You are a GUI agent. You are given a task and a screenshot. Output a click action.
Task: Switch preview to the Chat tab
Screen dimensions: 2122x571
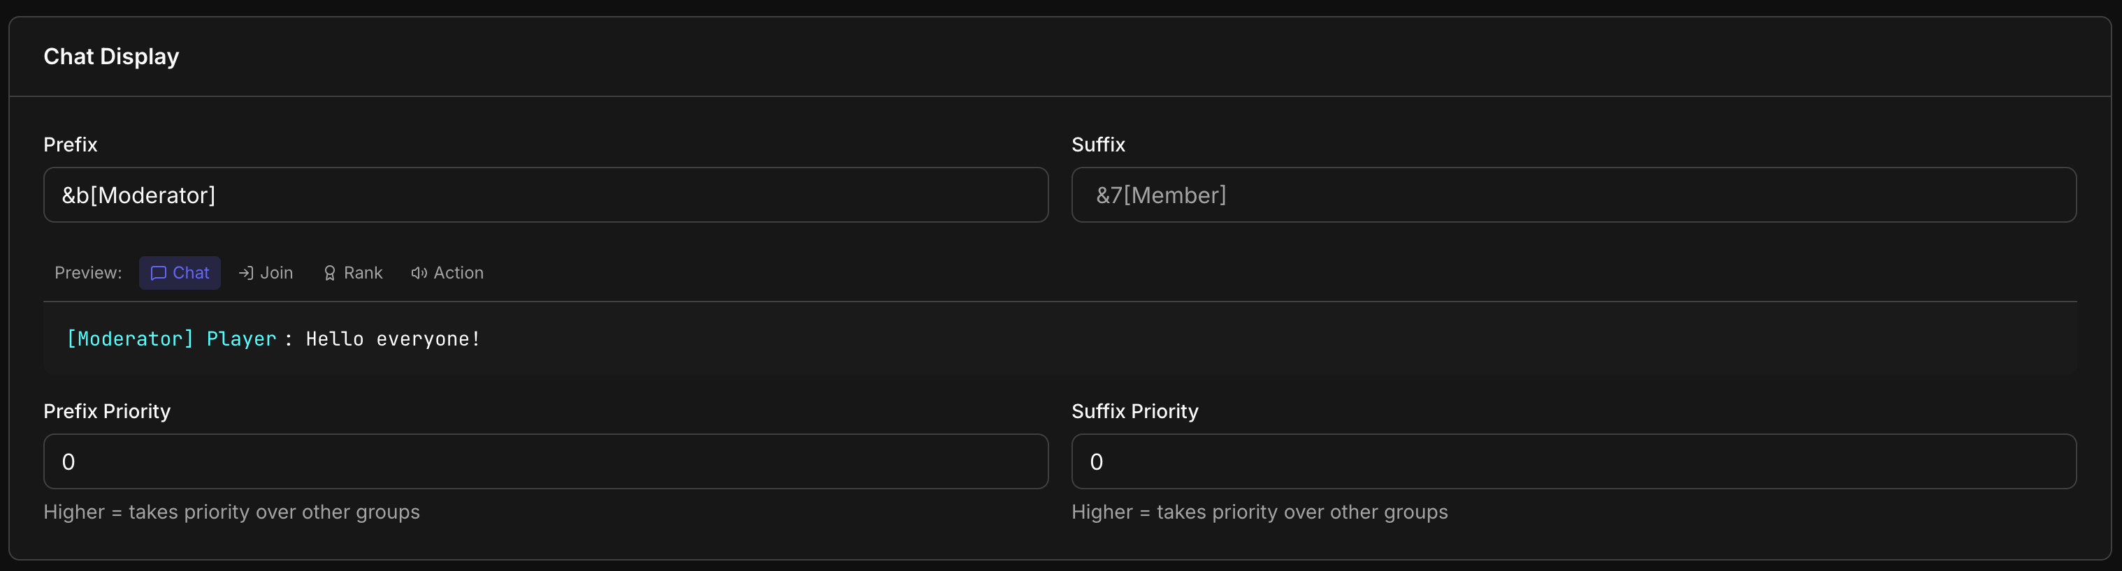pyautogui.click(x=180, y=273)
